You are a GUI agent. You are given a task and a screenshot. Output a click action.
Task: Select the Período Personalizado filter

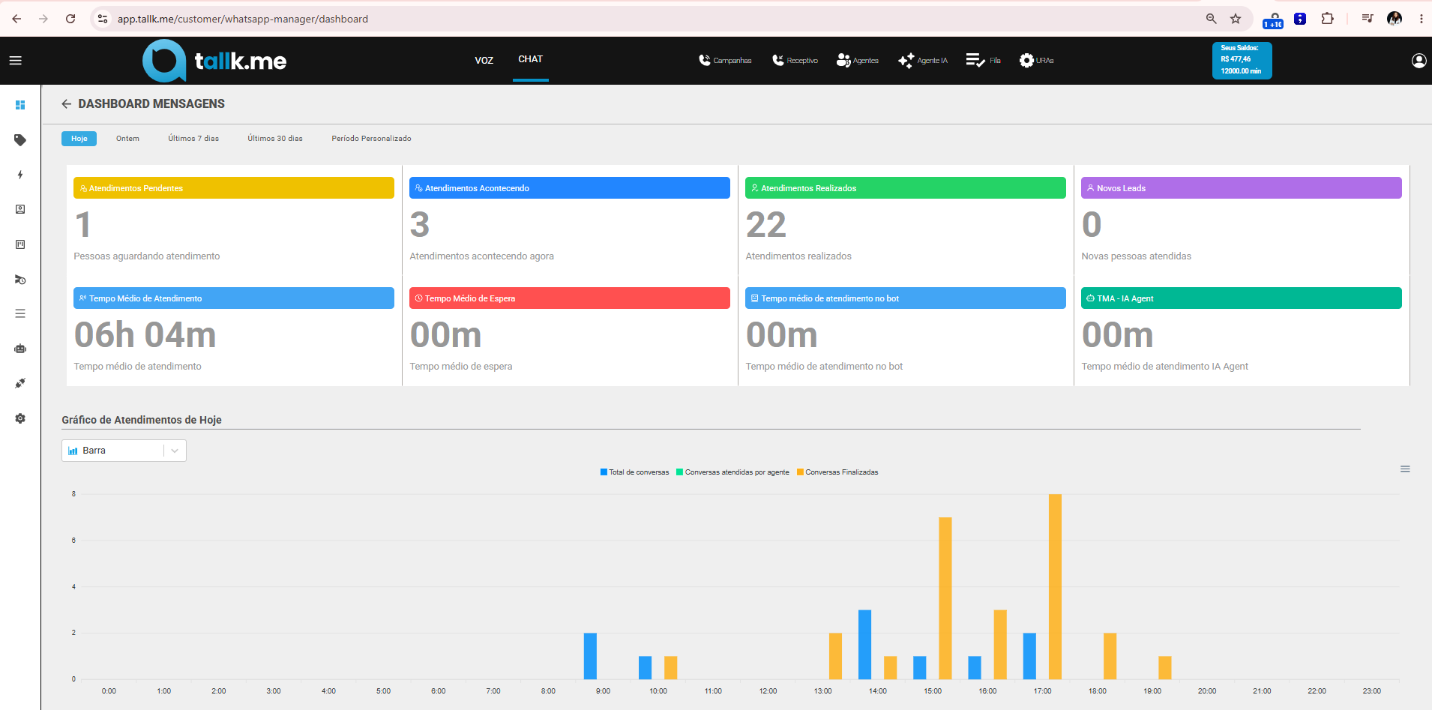point(371,139)
